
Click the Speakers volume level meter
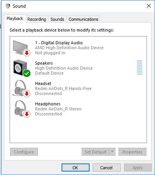tap(140, 67)
